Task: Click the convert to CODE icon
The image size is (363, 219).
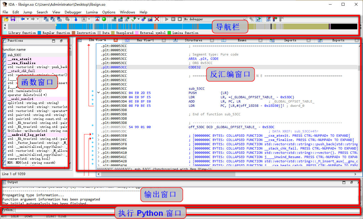Action: click(114, 19)
